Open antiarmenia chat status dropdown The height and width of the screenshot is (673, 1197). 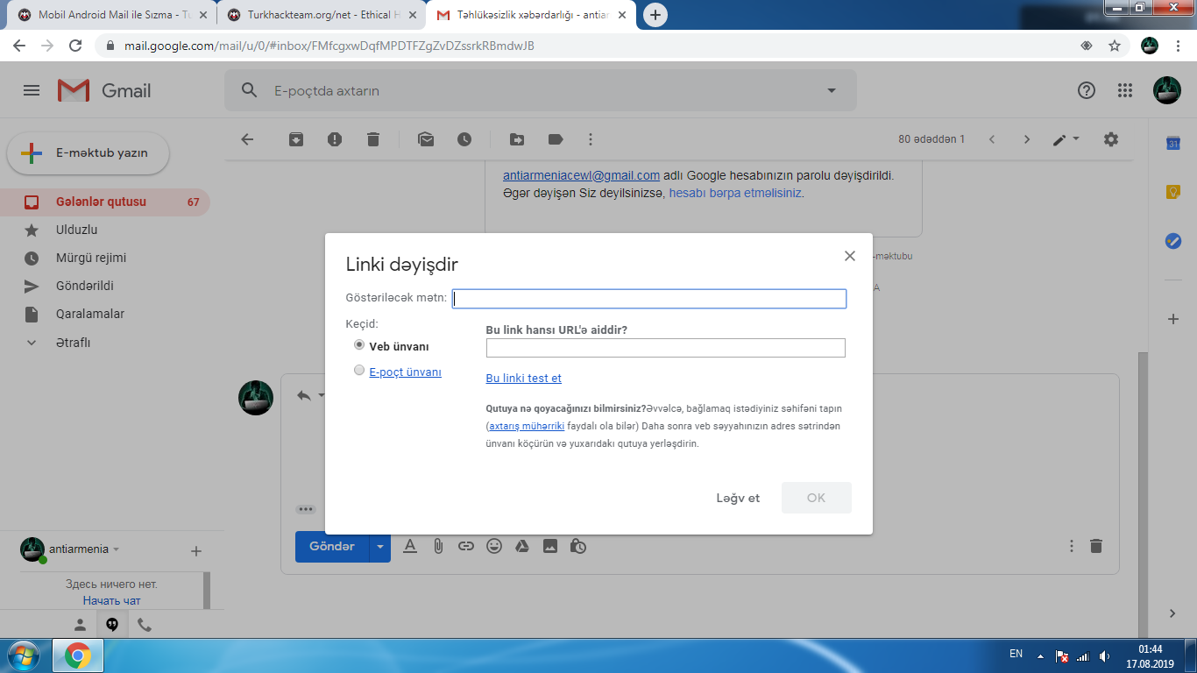coord(116,549)
